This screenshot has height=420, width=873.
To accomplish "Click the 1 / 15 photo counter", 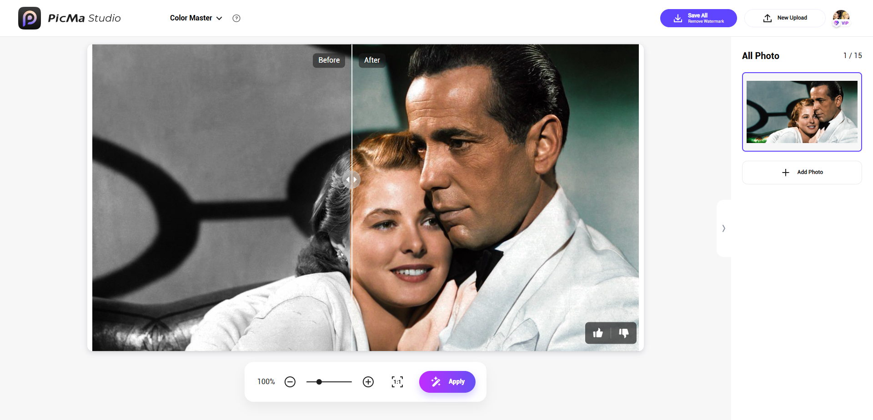I will point(853,55).
